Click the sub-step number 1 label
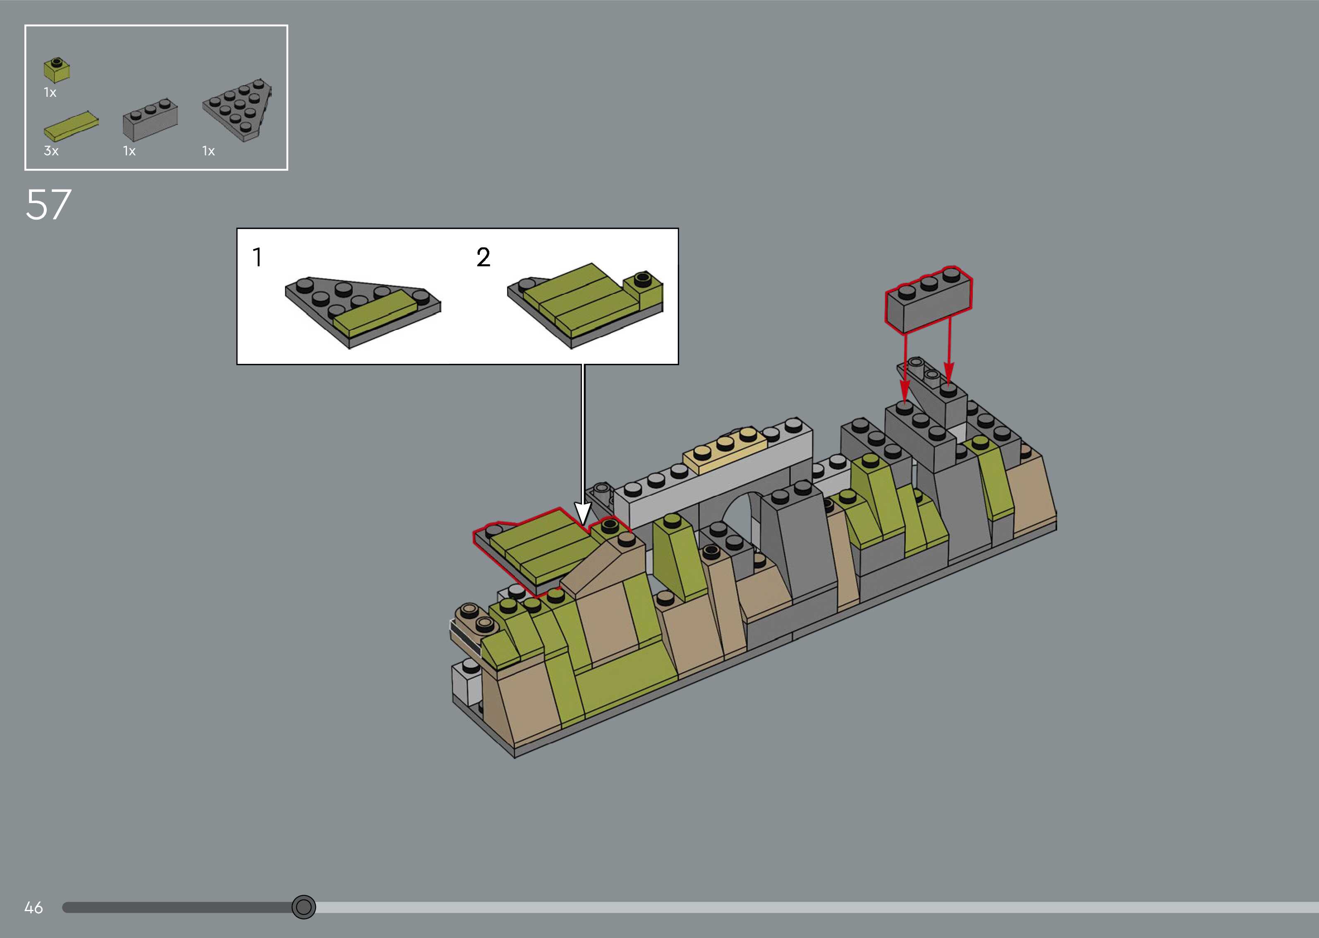This screenshot has width=1319, height=938. 258,257
